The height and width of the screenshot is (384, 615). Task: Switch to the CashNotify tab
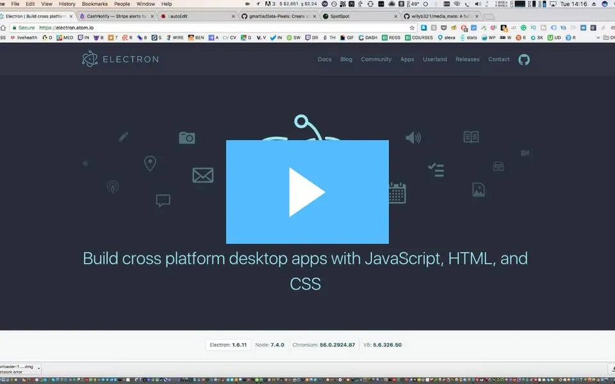(x=117, y=17)
